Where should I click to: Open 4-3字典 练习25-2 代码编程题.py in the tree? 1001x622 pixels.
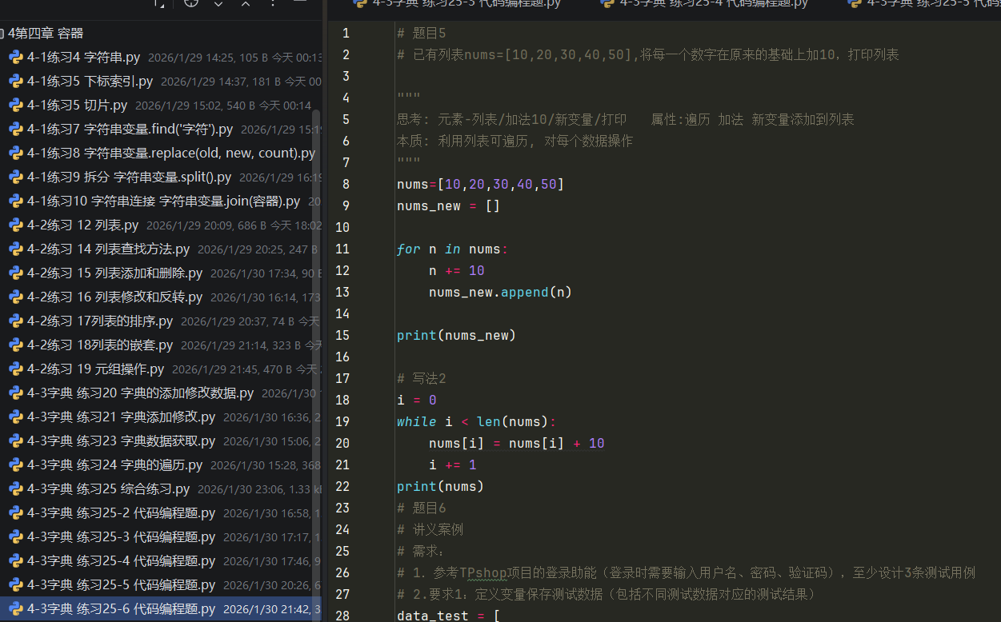pos(121,513)
